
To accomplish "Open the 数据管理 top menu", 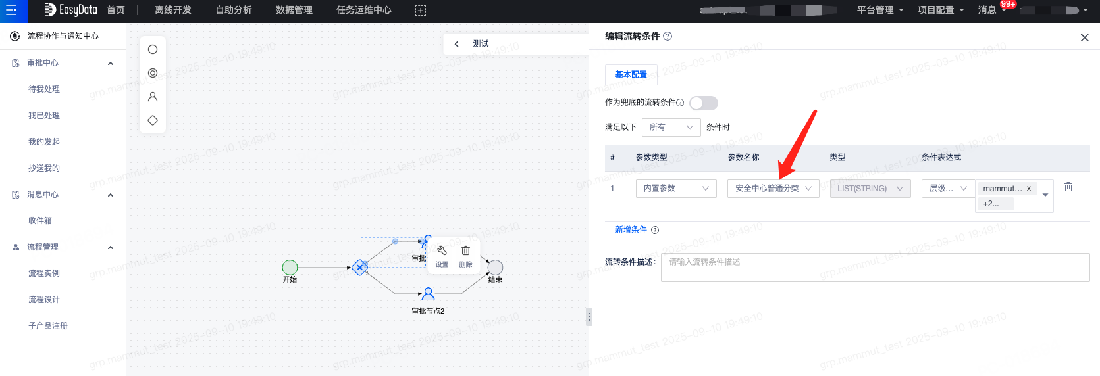I will (x=294, y=11).
